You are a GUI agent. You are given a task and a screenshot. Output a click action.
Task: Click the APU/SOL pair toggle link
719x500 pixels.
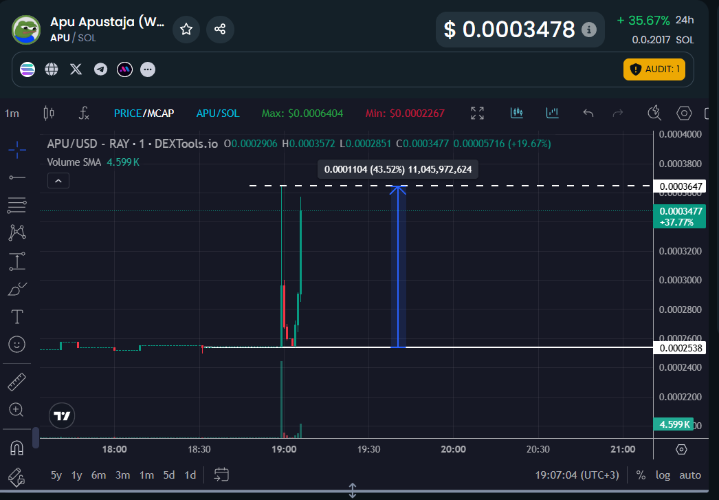tap(218, 113)
